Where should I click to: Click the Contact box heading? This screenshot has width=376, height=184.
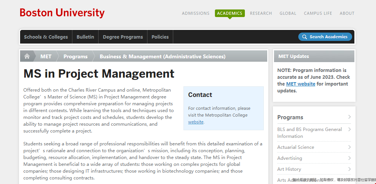(x=200, y=95)
